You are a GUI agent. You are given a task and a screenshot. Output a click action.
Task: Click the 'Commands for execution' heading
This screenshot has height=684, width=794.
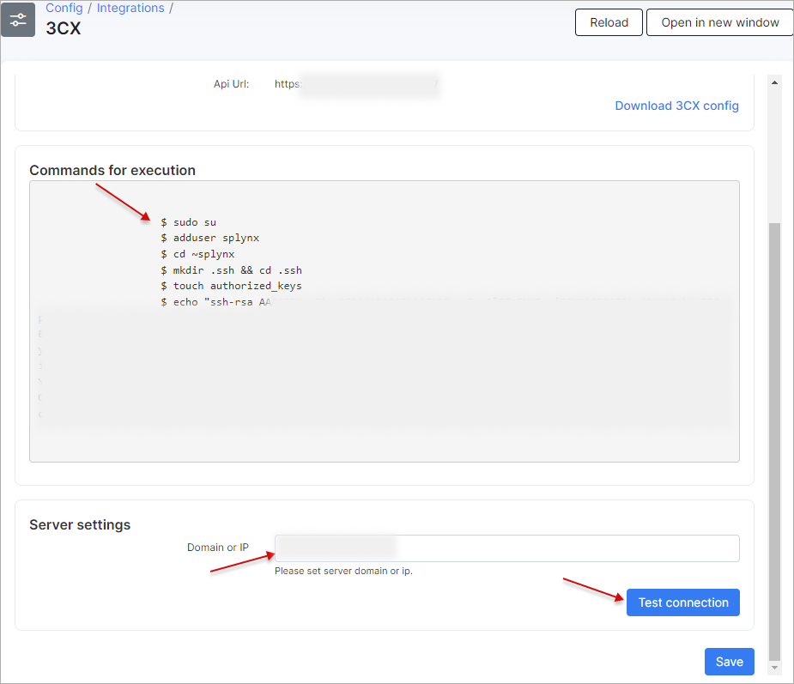point(112,170)
